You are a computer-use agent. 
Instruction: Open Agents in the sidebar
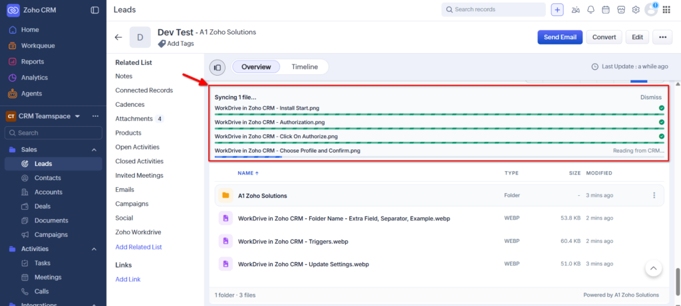tap(31, 93)
